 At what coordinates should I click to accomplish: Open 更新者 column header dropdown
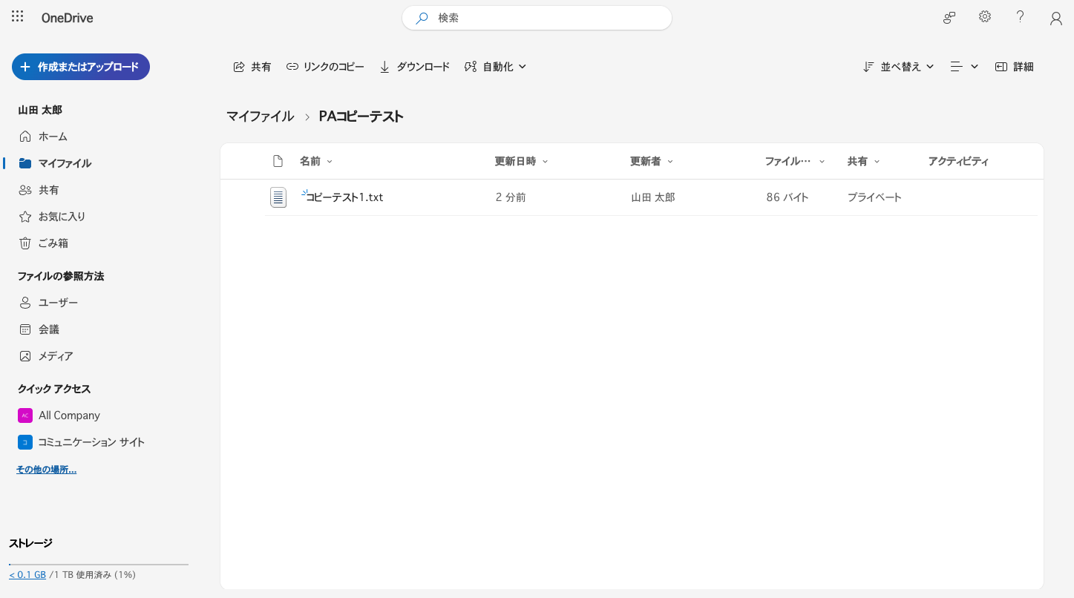pos(652,161)
